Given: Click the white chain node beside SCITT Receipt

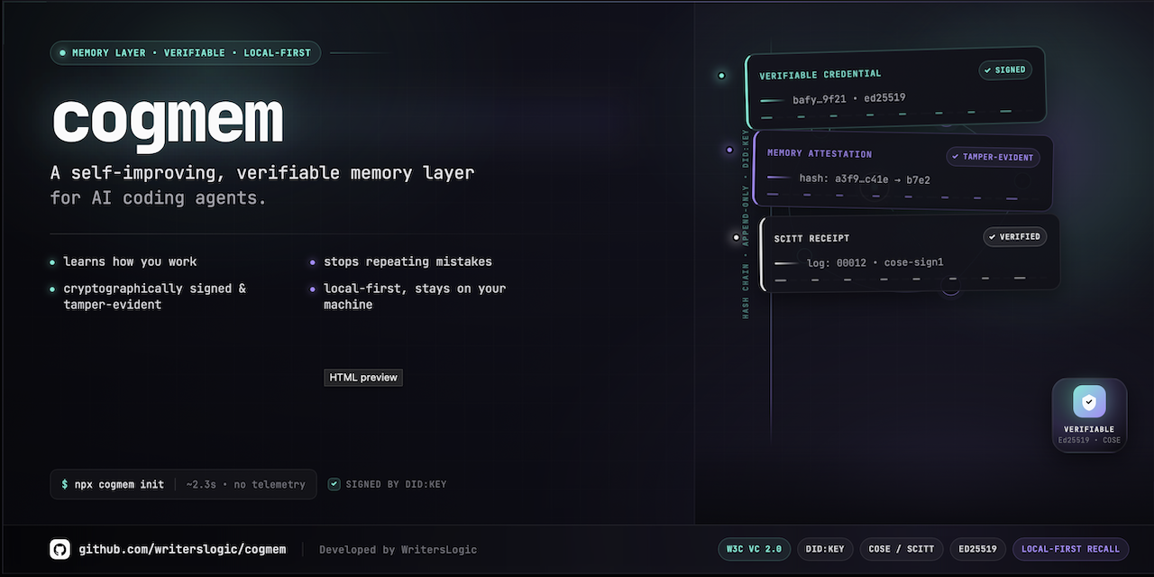Looking at the screenshot, I should pyautogui.click(x=737, y=238).
